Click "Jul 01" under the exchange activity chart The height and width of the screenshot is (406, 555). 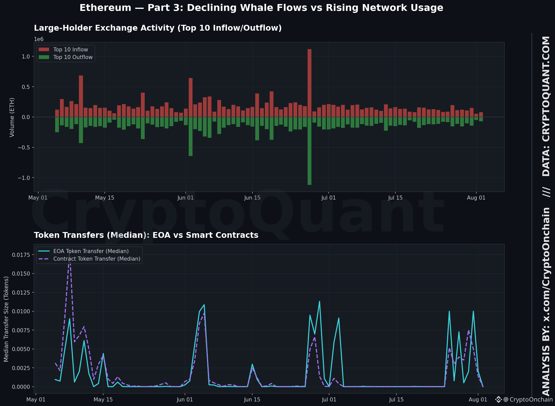tap(329, 198)
